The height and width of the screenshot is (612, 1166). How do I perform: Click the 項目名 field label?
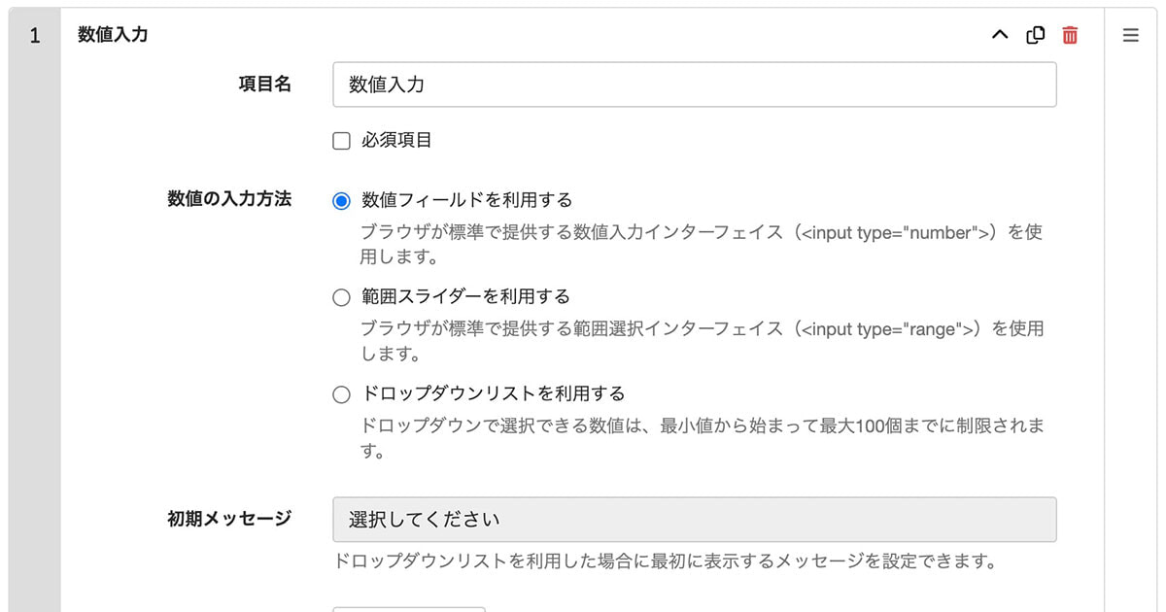(264, 85)
